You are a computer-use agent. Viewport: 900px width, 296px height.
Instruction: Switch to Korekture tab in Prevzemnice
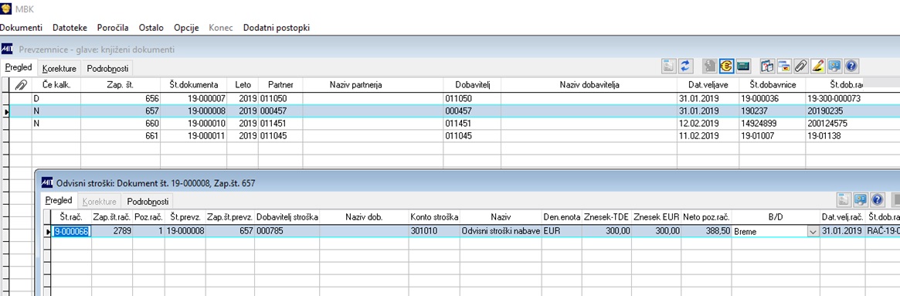(x=59, y=68)
